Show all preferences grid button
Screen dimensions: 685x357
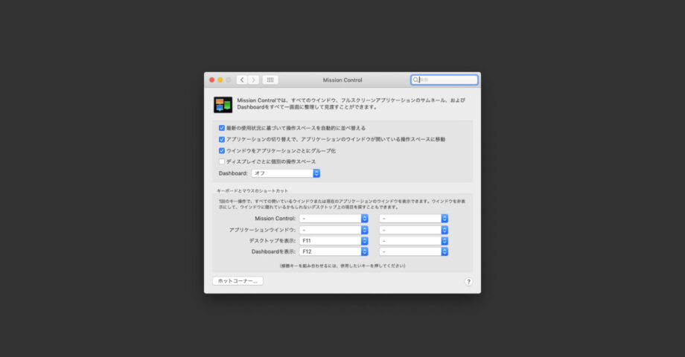270,80
